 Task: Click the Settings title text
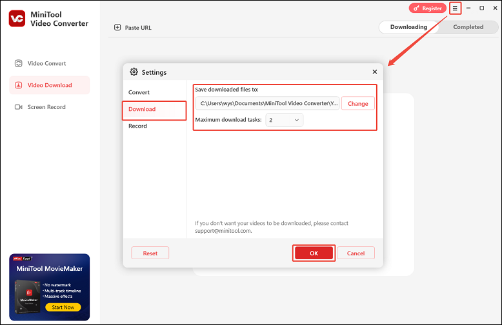pos(154,72)
